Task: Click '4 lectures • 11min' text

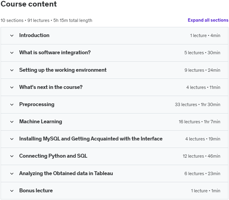Action: [x=203, y=87]
